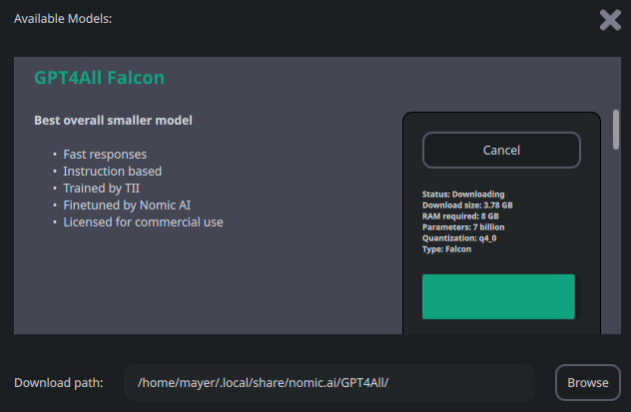Click the 'RAM required: 8 GB' line

[x=460, y=216]
